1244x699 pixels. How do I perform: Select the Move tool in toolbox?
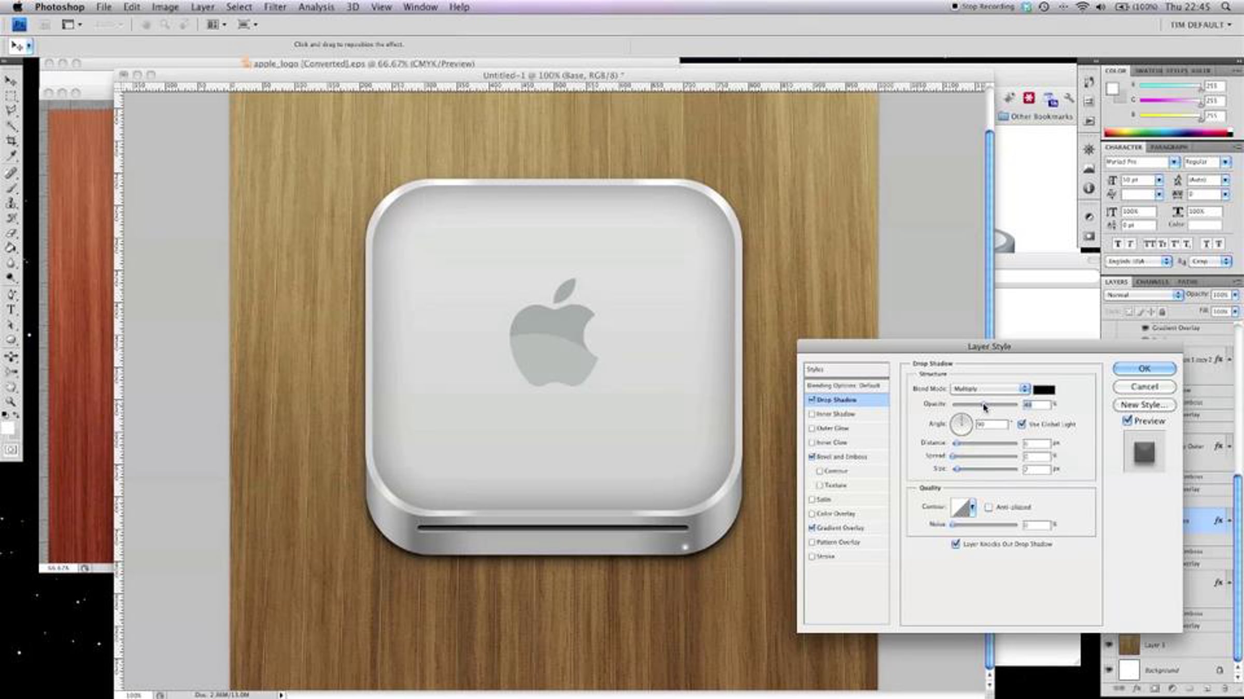(11, 81)
